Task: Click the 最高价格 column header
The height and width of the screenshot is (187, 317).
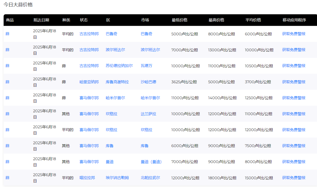Action: [x=216, y=20]
